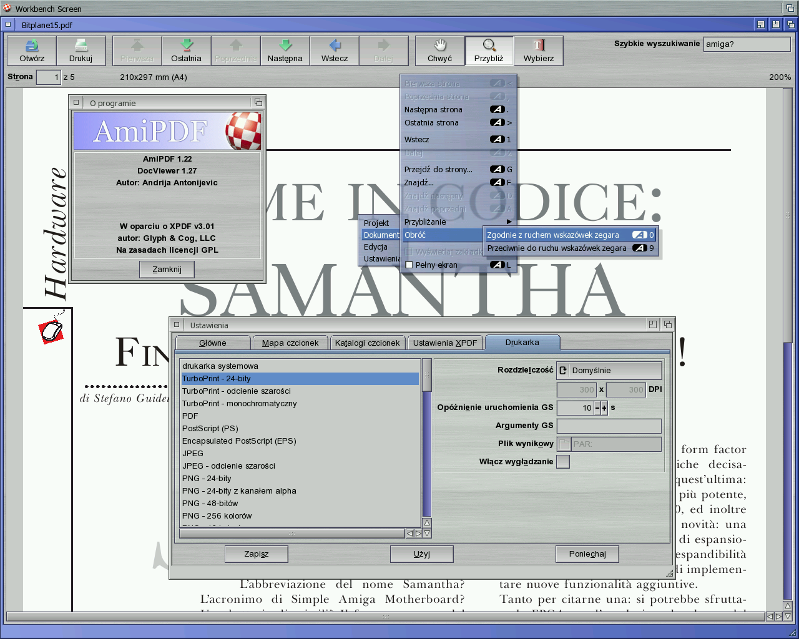Click the Szybkie wyszukiwanie search field

747,44
